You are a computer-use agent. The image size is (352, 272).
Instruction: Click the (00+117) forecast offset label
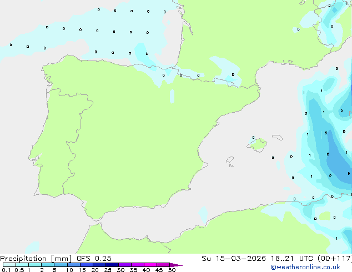tap(335, 259)
